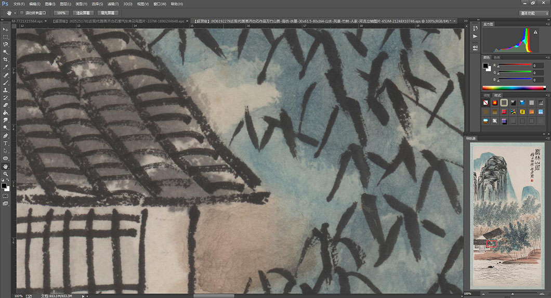Viewport: 551px width, 298px height.
Task: Open the Actions panel play icon
Action: [475, 36]
